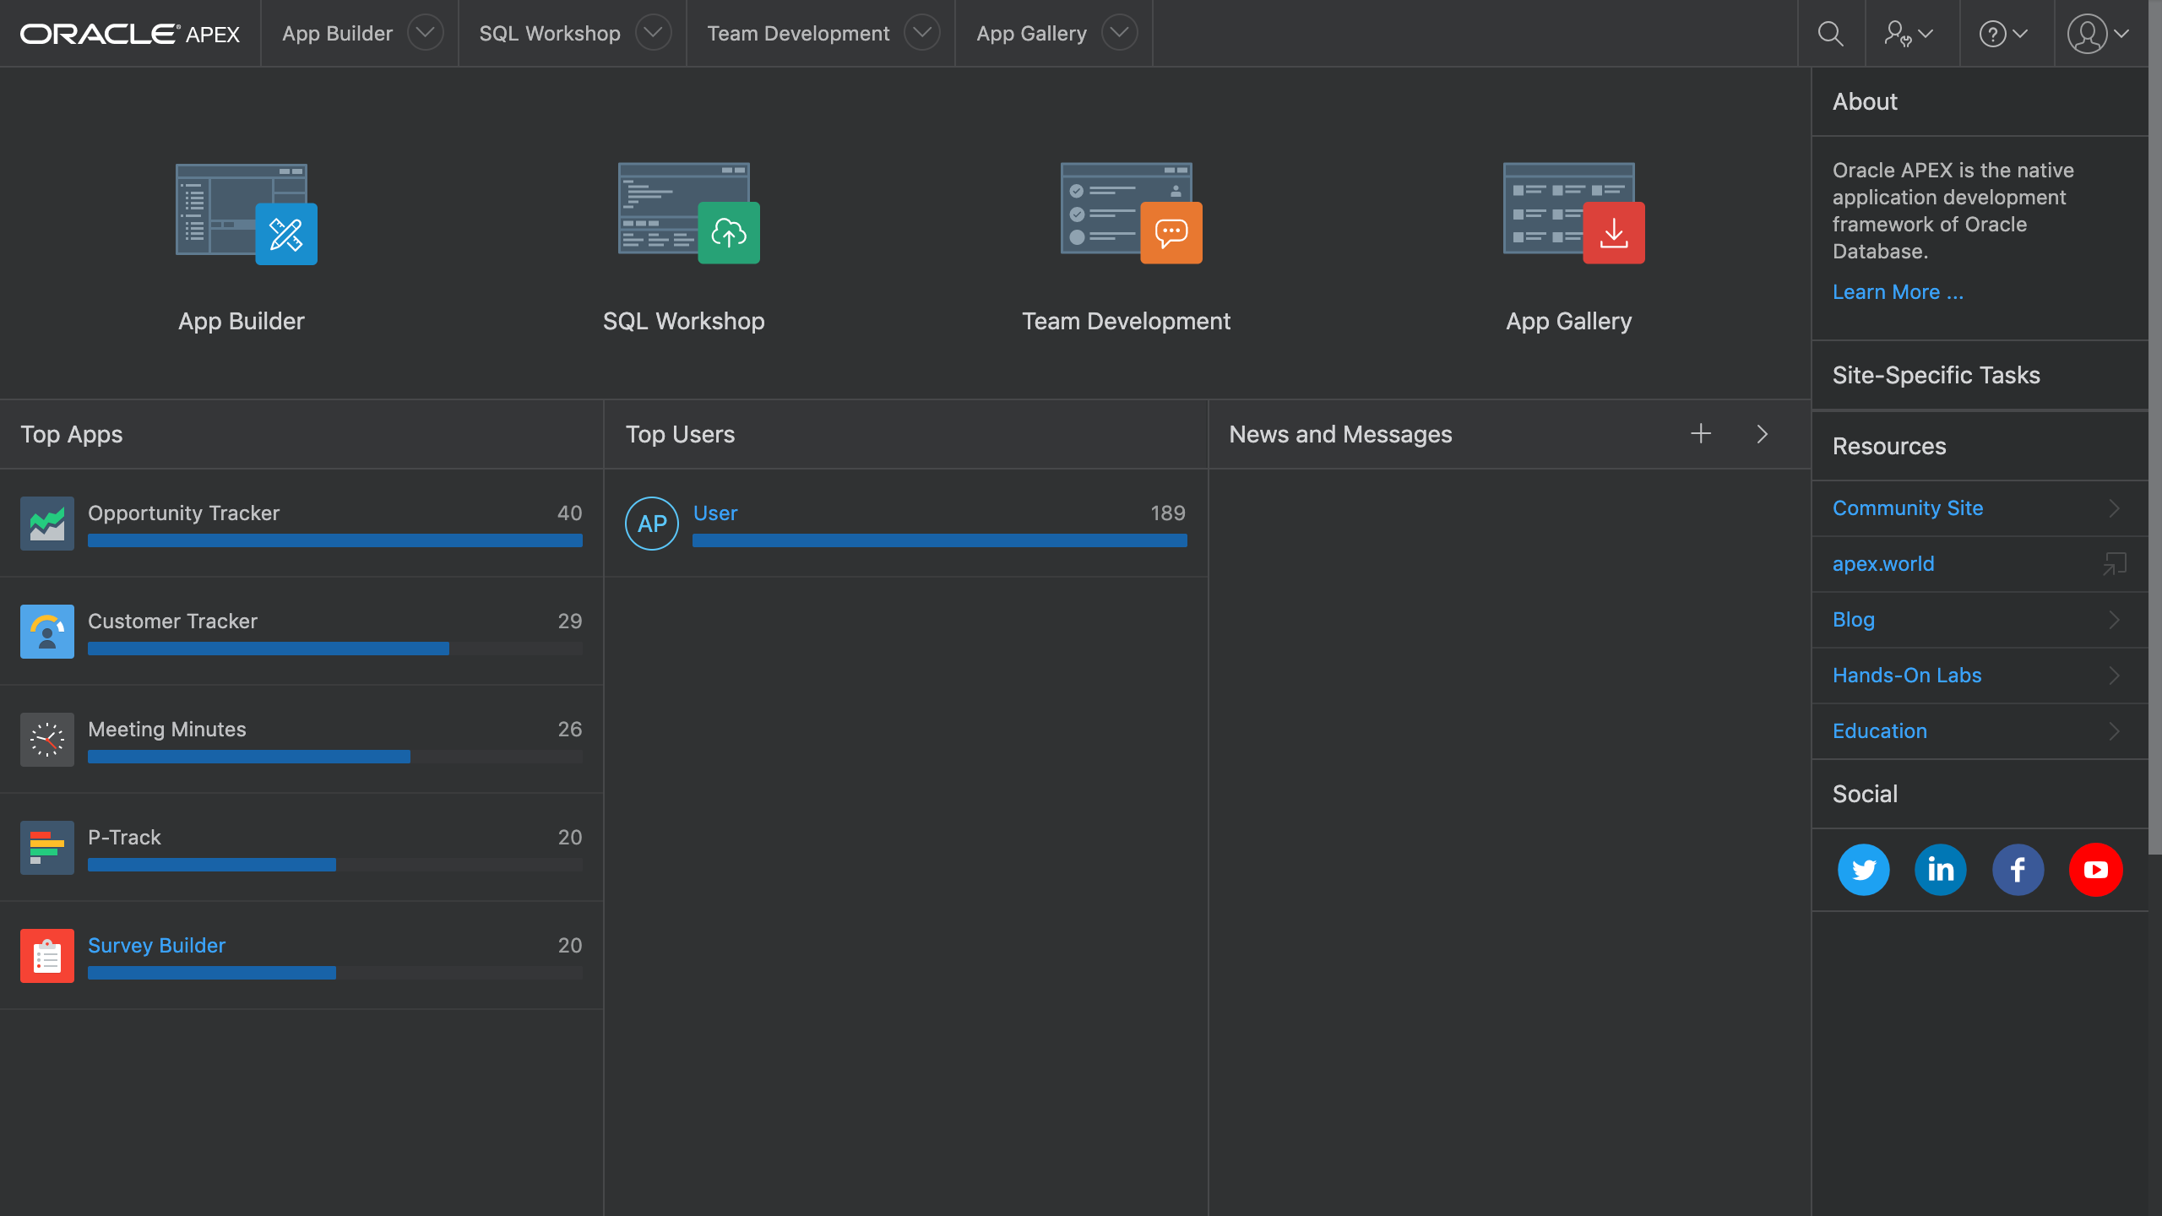Screen dimensions: 2162x1216
Task: Expand the SQL Workshop menu arrow
Action: click(x=653, y=34)
